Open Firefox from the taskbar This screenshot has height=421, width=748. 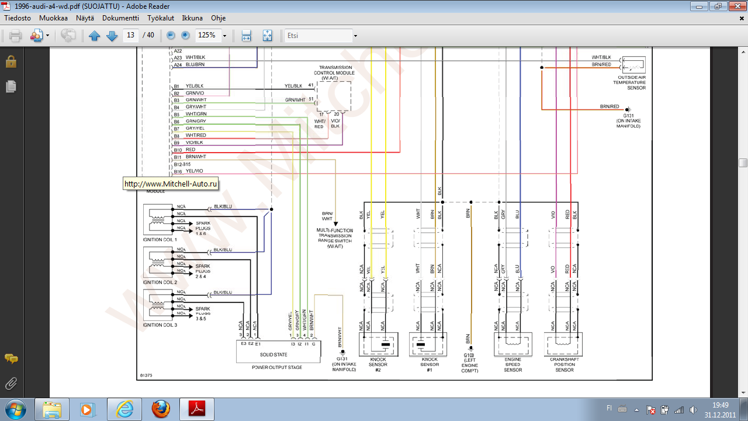(161, 409)
